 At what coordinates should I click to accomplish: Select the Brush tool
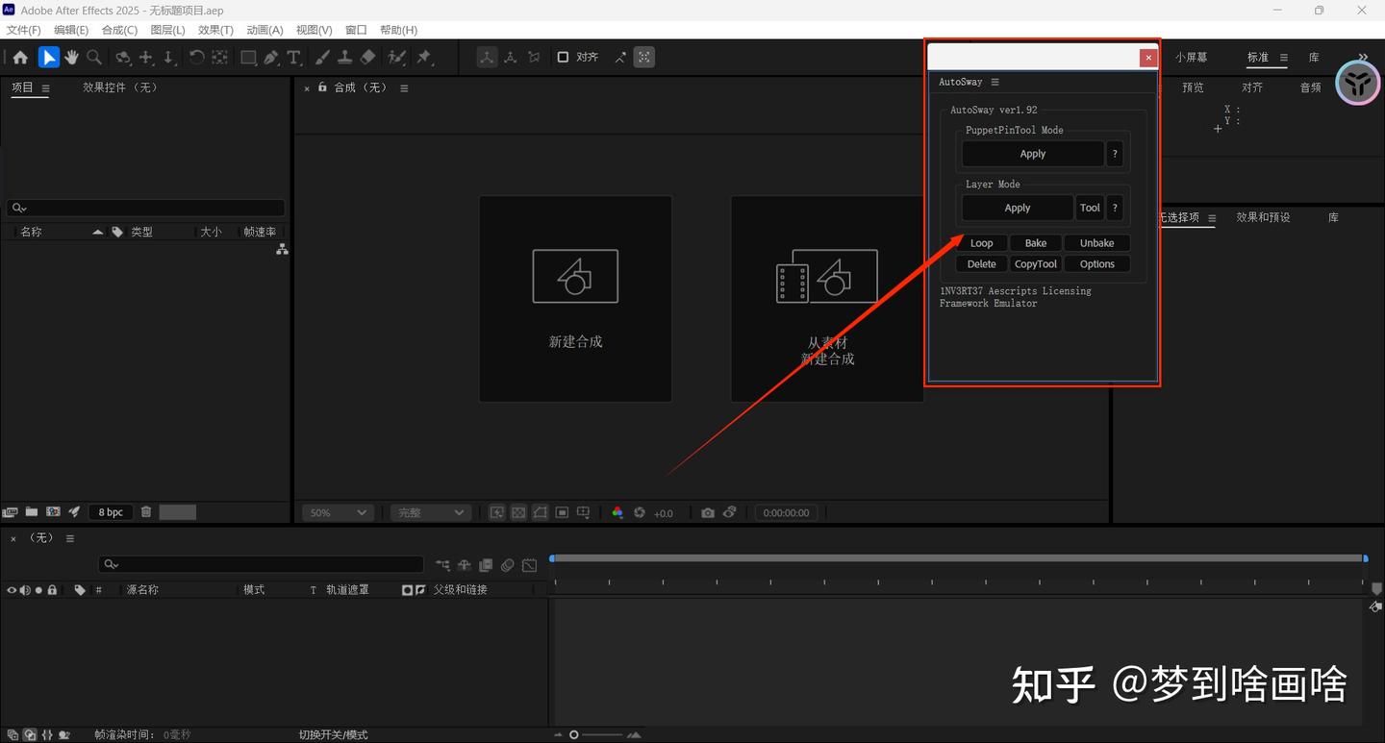coord(322,58)
